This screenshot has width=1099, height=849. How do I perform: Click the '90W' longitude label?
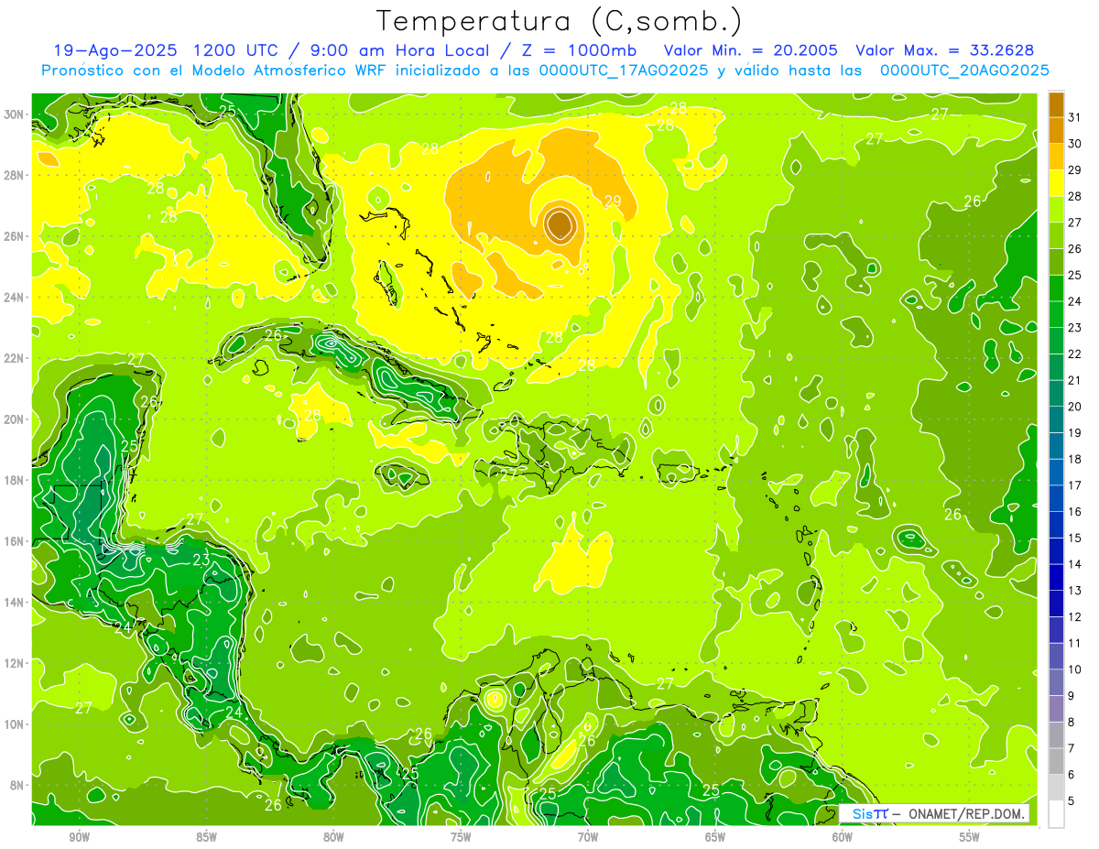click(x=80, y=837)
